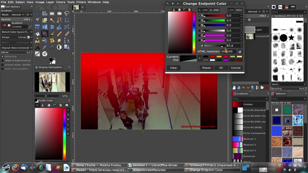Select the Crop tool
Screen dimensions: 308x173
[x=67, y=20]
